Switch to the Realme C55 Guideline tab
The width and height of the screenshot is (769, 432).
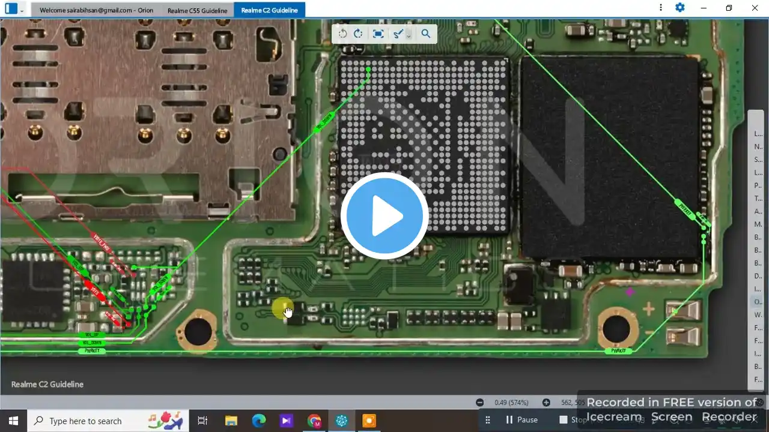pyautogui.click(x=197, y=10)
